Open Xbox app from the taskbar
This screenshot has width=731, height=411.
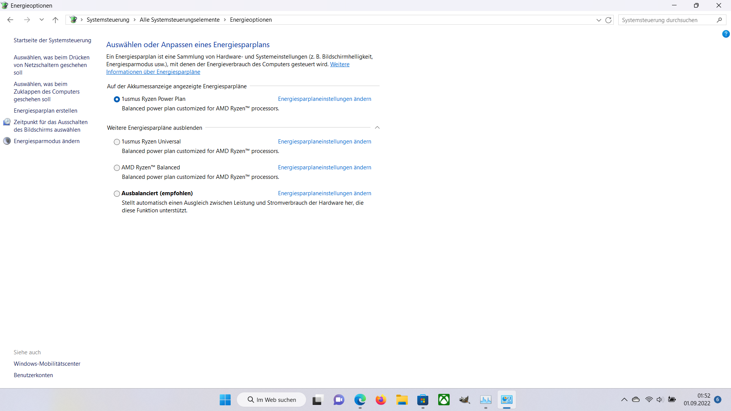pos(444,400)
